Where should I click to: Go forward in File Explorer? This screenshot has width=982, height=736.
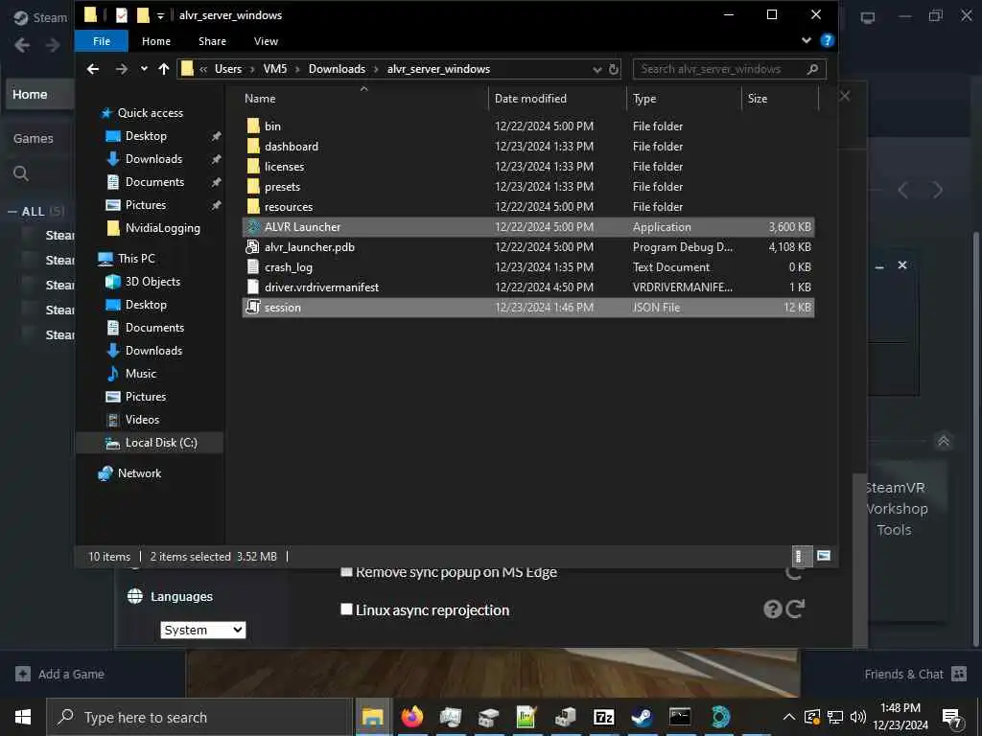[x=122, y=69]
